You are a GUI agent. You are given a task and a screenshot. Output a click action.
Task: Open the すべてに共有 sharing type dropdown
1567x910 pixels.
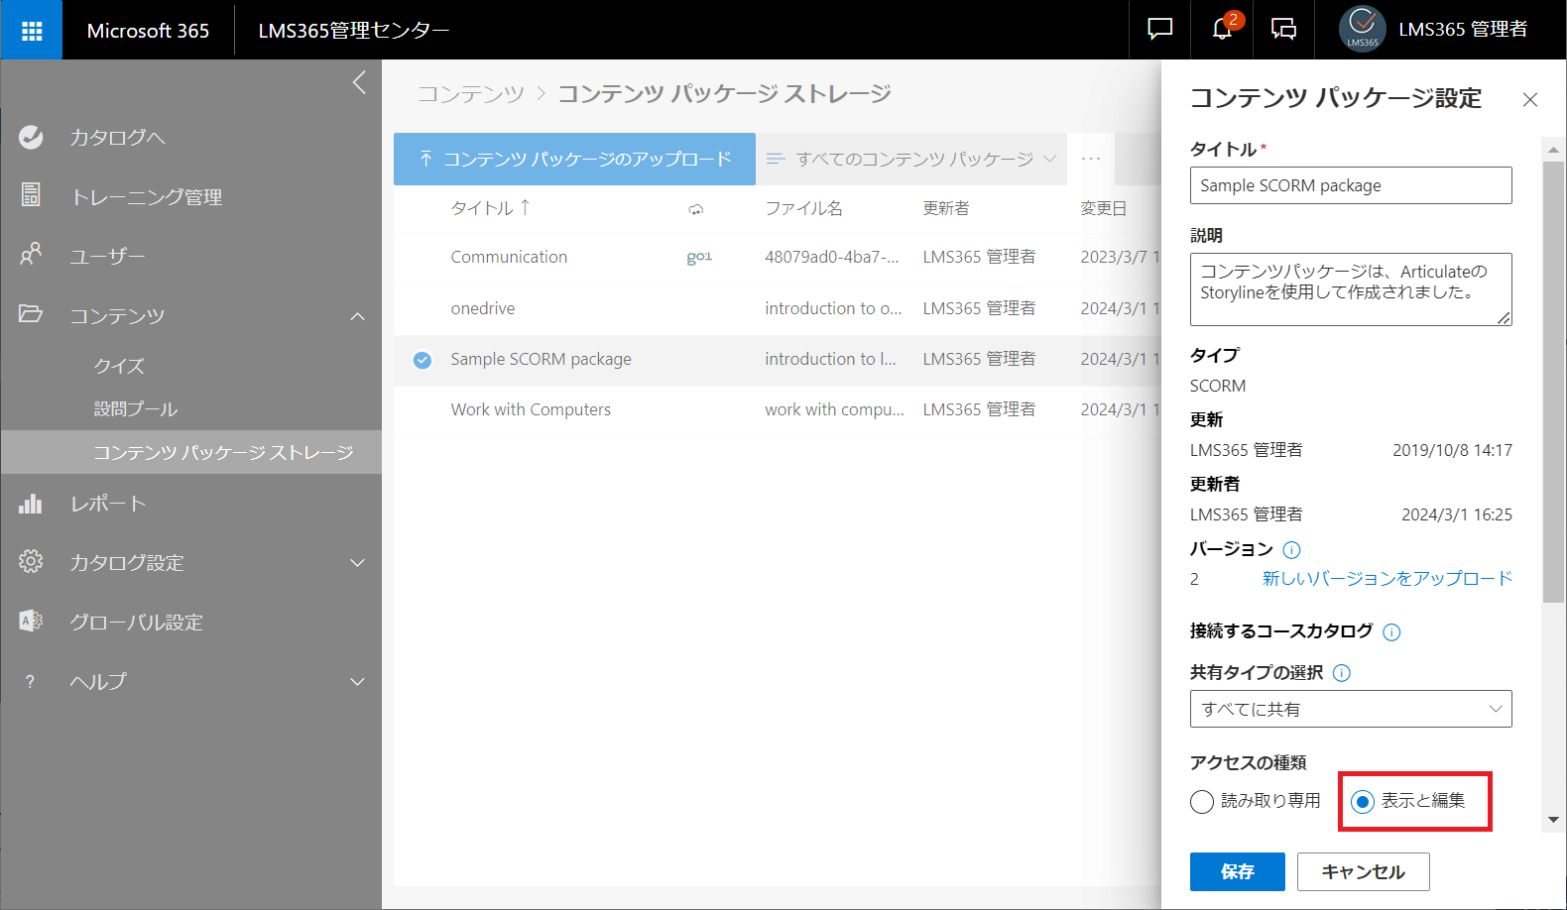(1351, 709)
